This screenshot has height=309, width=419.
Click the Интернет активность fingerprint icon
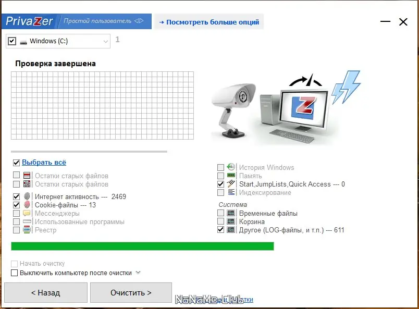coord(27,196)
